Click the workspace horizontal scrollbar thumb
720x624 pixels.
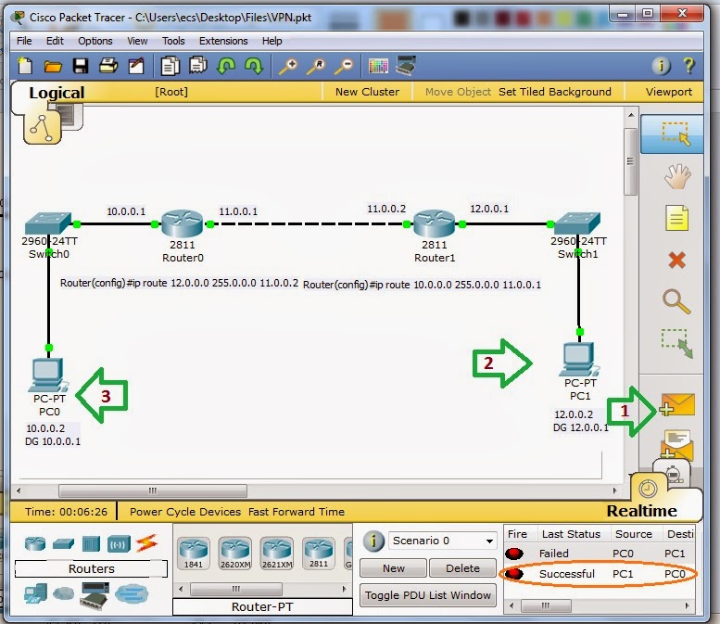[153, 490]
